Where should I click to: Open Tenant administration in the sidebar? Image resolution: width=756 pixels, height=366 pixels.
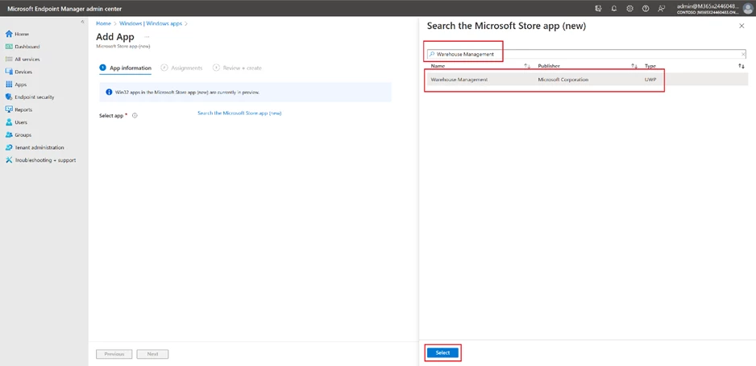(35, 147)
